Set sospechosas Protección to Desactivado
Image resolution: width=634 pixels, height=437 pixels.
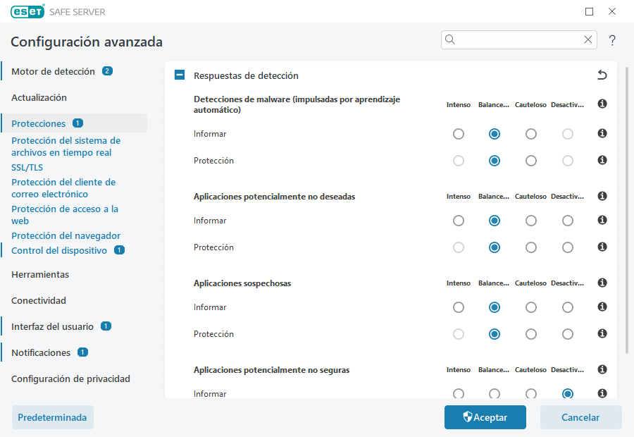(x=567, y=334)
